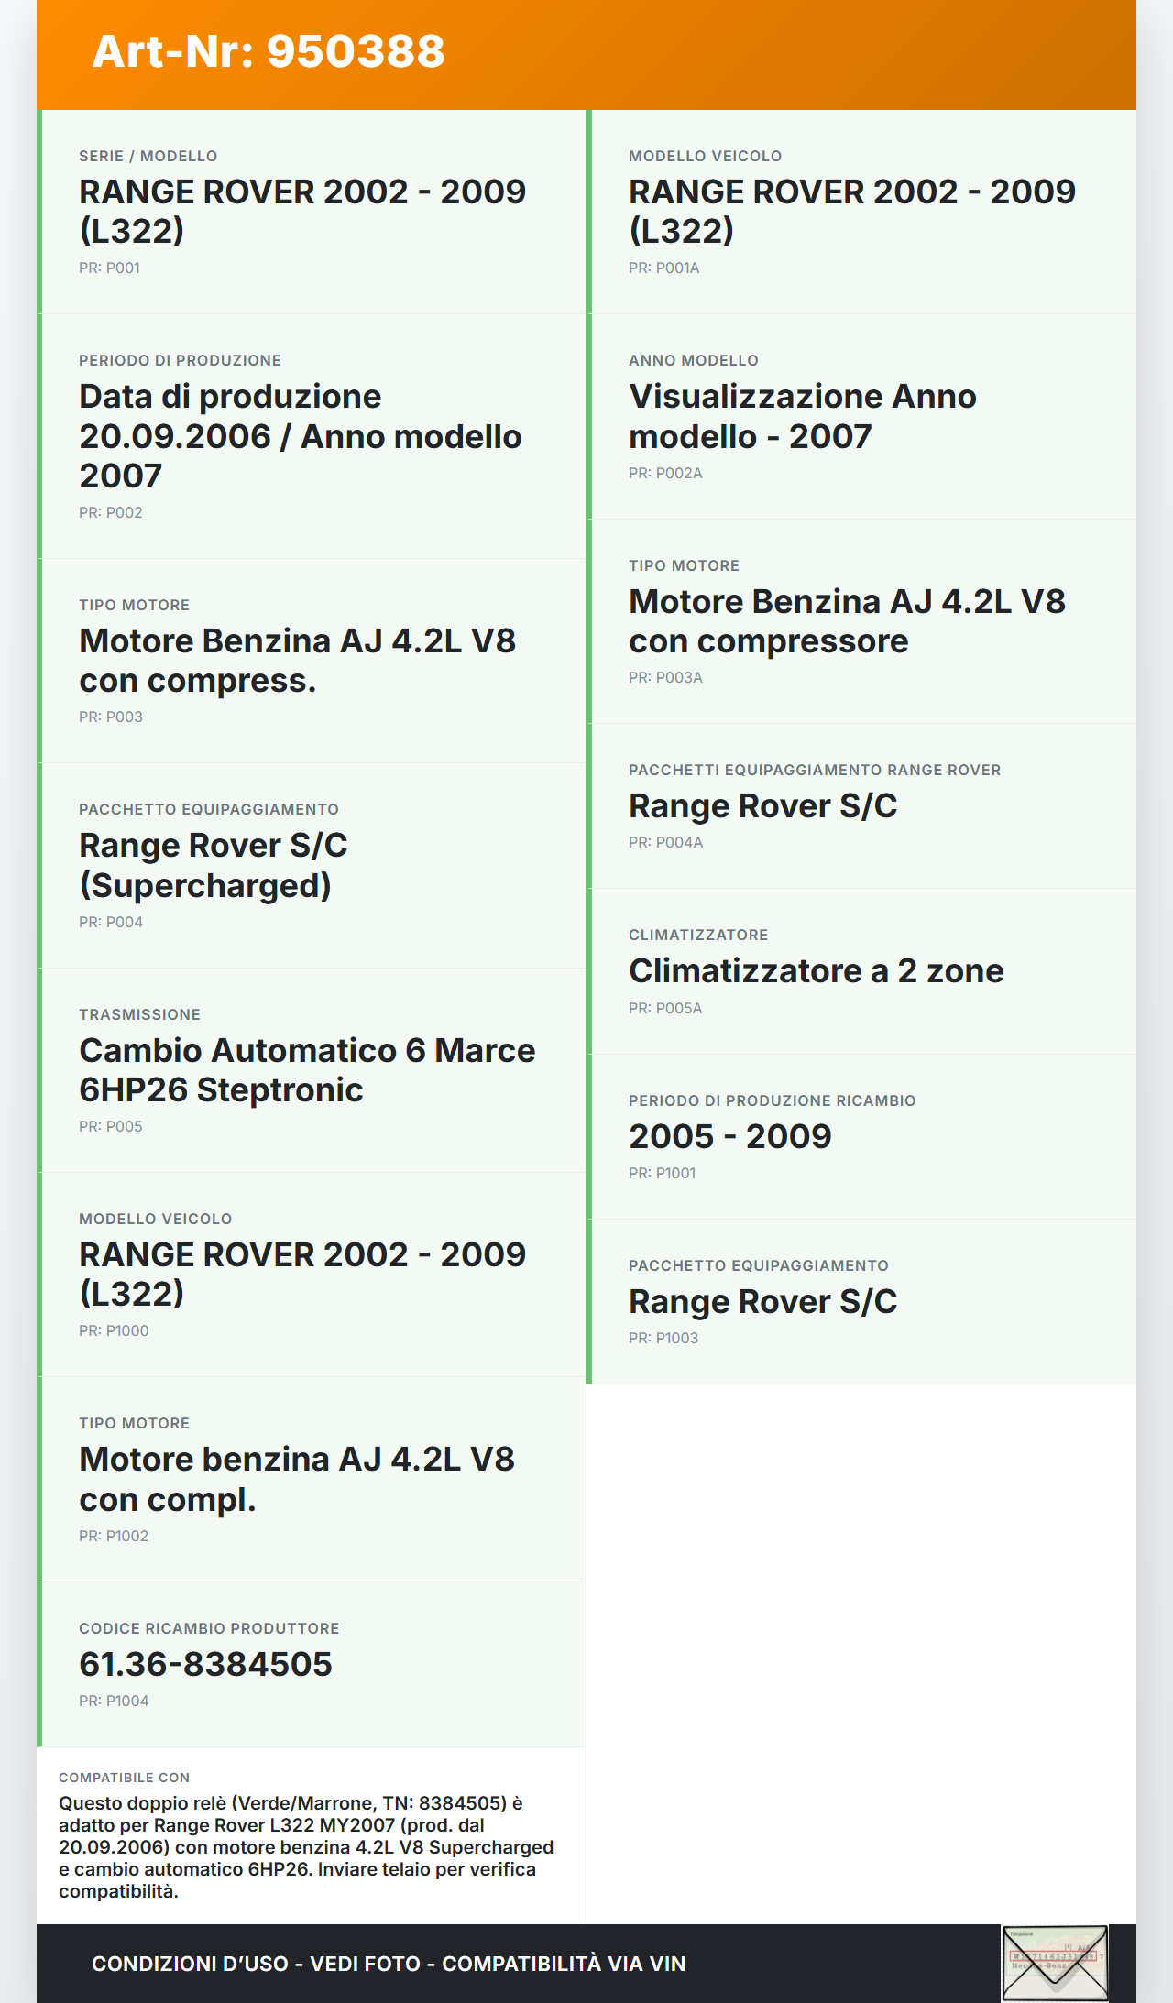The image size is (1173, 2003).
Task: Click the Compatibile Con description paragraph
Action: (306, 1846)
